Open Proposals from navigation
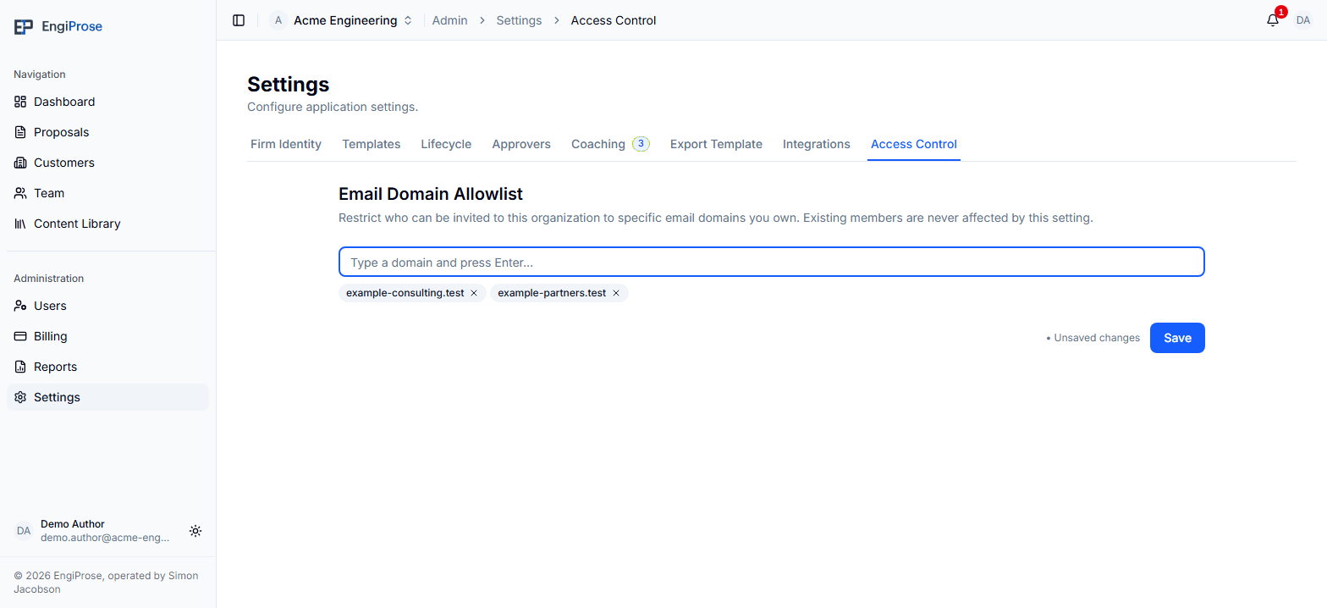 [107, 132]
